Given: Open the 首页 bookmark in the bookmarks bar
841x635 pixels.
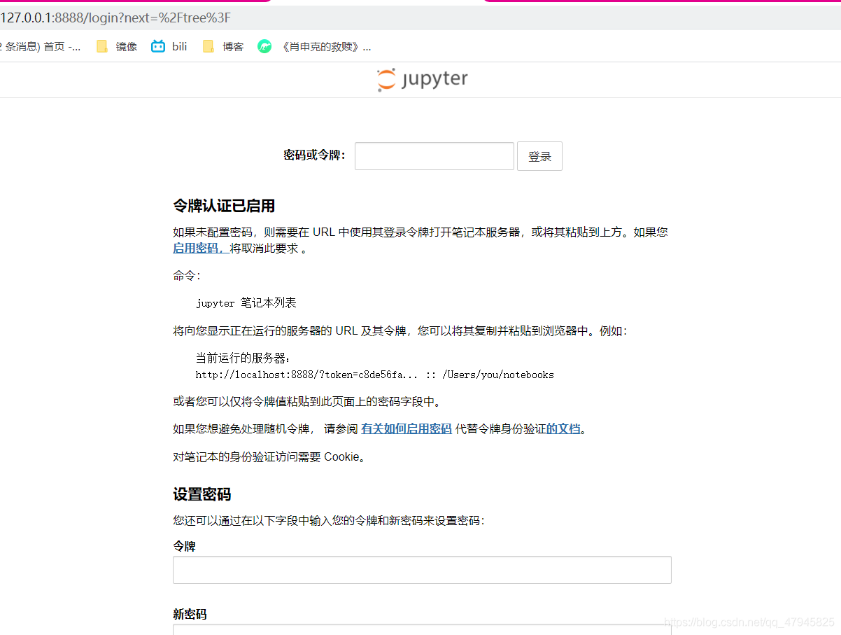Looking at the screenshot, I should 42,47.
